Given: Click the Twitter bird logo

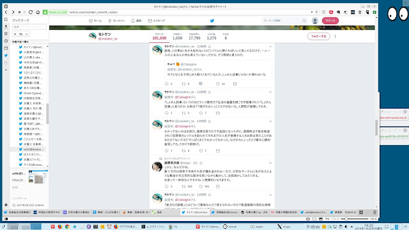Looking at the screenshot, I should [x=212, y=21].
